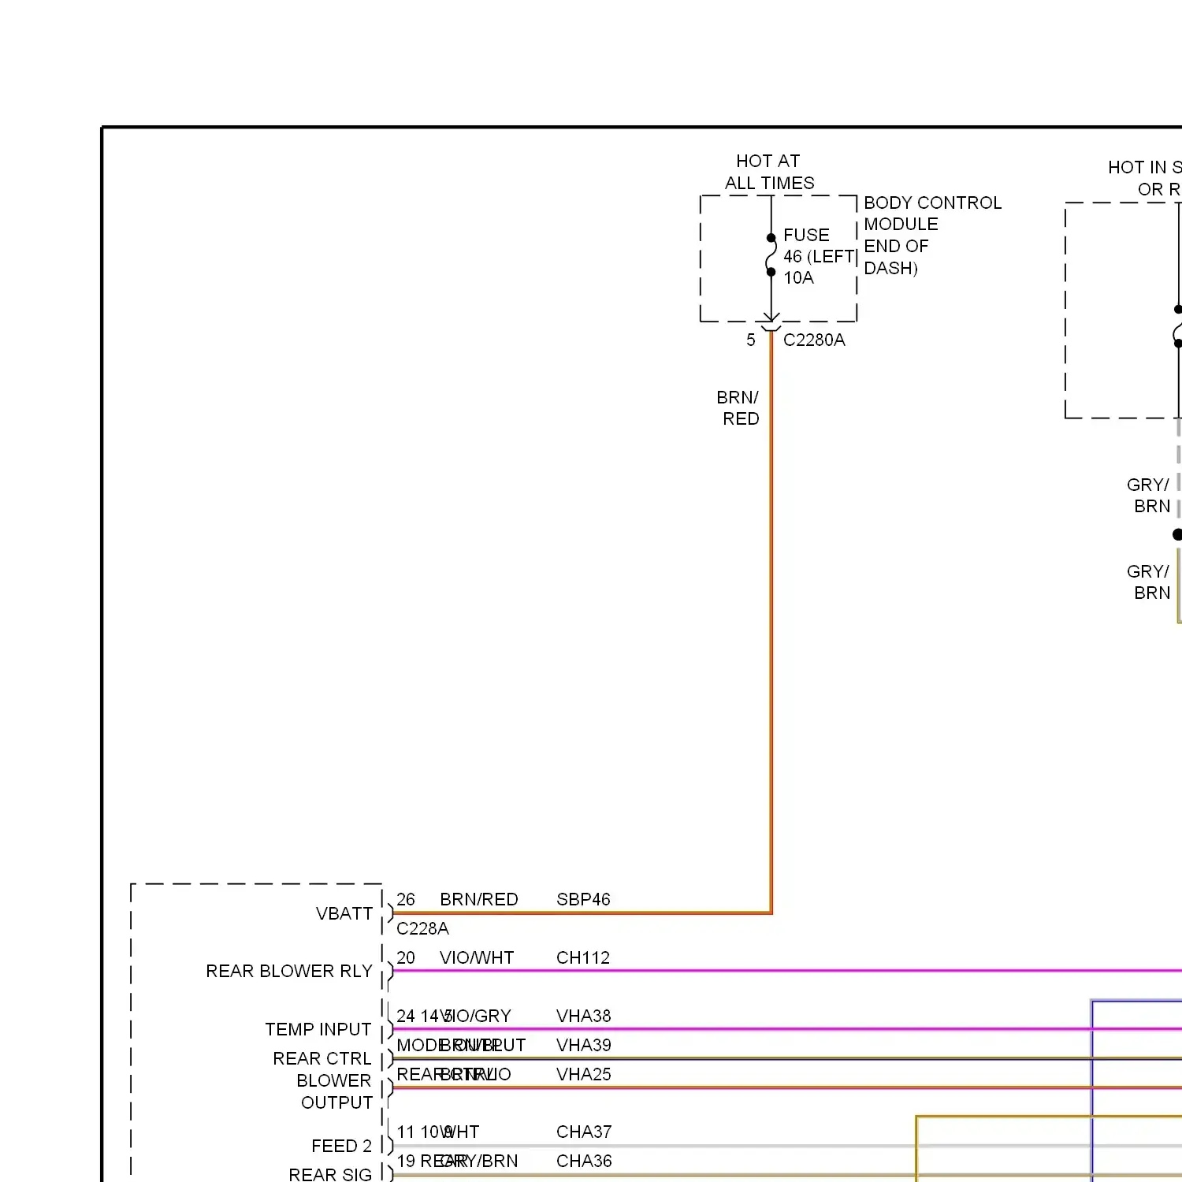Click GRY/BRN text on the CHA36 row
The width and height of the screenshot is (1182, 1182).
[x=479, y=1161]
